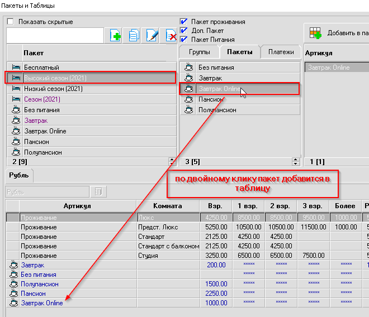Open the Платежи tab

[281, 52]
